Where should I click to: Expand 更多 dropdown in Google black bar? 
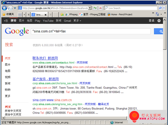point(77,20)
